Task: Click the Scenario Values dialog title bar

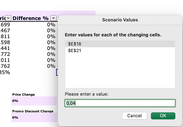Action: 120,20
